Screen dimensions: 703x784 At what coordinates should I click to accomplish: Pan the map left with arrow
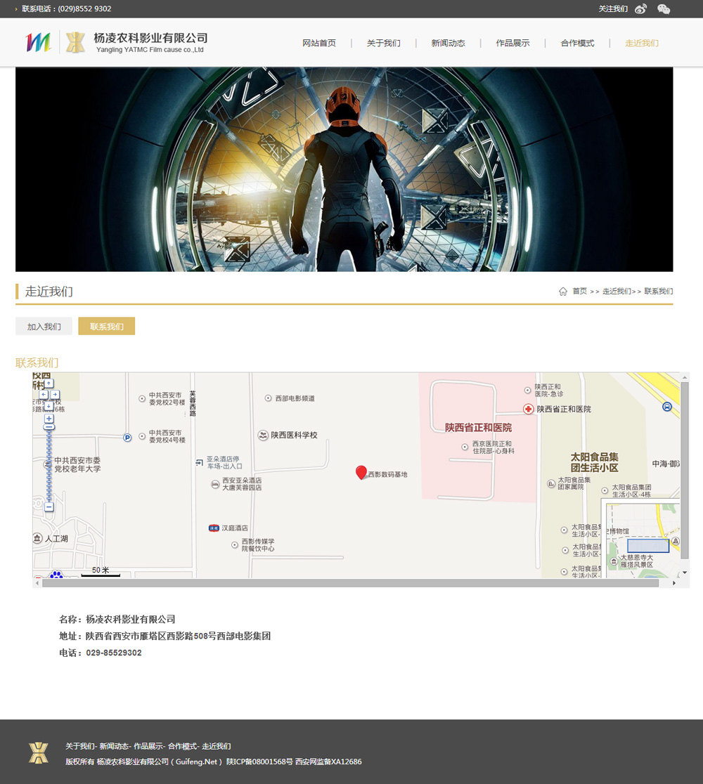pyautogui.click(x=43, y=395)
